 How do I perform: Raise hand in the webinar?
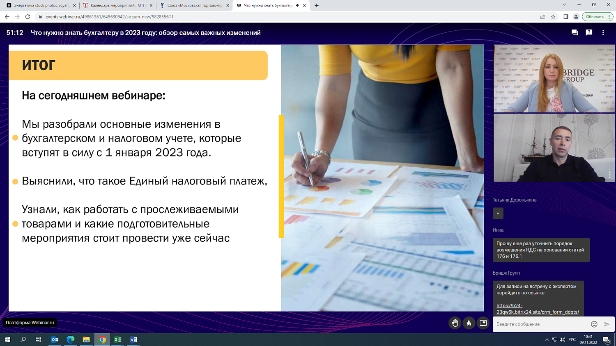tap(455, 323)
